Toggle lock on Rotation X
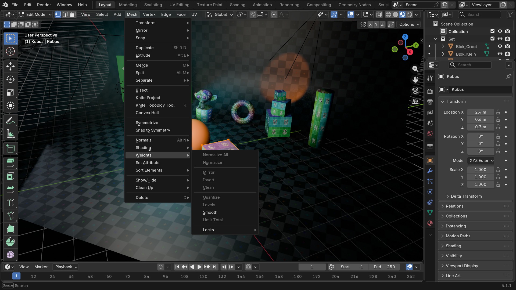Screen dimensions: 516x290 tap(498, 136)
